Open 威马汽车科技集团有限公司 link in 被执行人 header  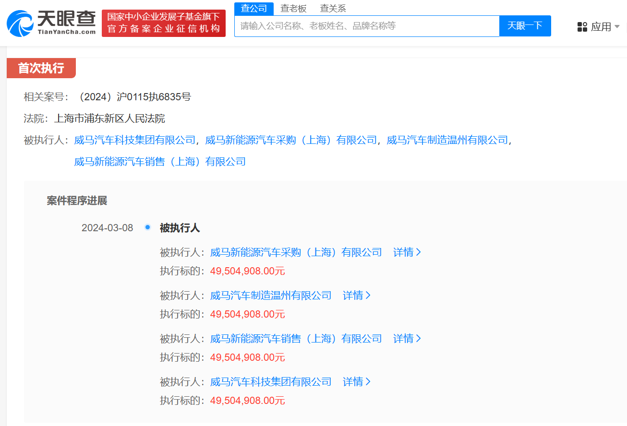135,140
